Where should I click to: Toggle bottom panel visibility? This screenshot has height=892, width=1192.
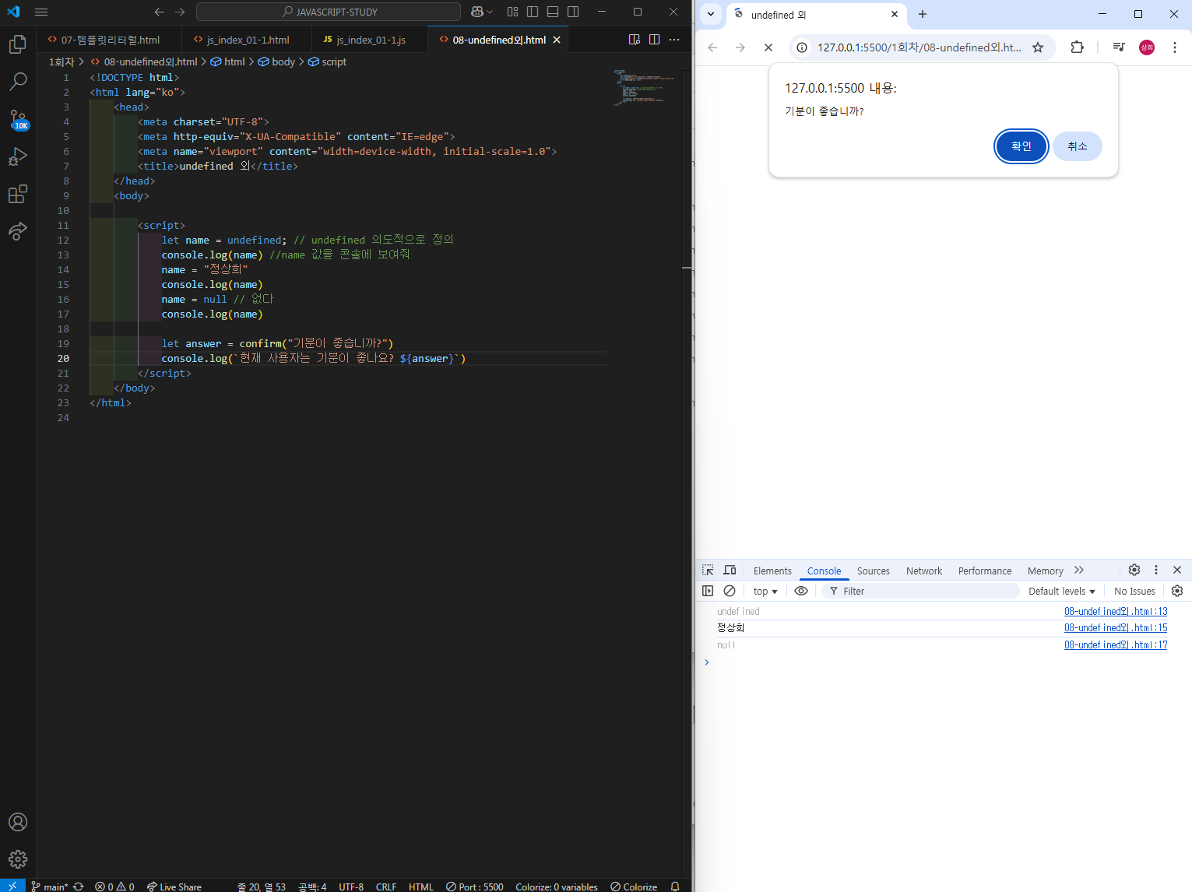(553, 12)
